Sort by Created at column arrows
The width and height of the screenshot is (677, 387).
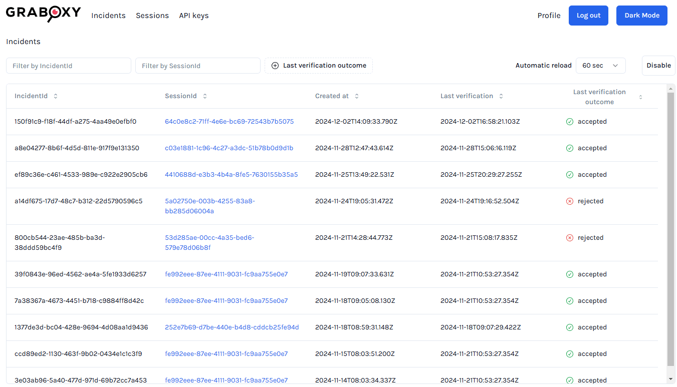point(357,96)
